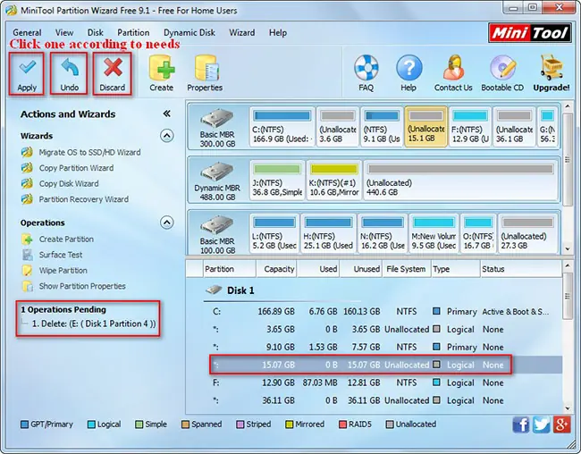Open the Google Plus share icon
The image size is (581, 454).
[x=561, y=425]
